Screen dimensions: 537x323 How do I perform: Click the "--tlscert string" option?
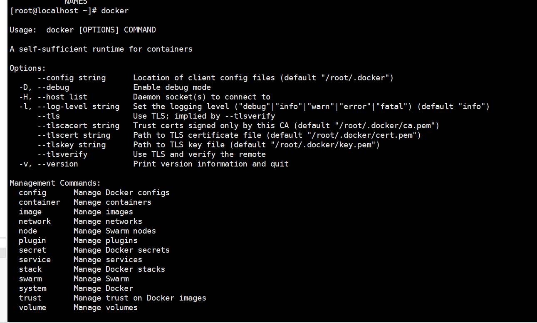(74, 135)
